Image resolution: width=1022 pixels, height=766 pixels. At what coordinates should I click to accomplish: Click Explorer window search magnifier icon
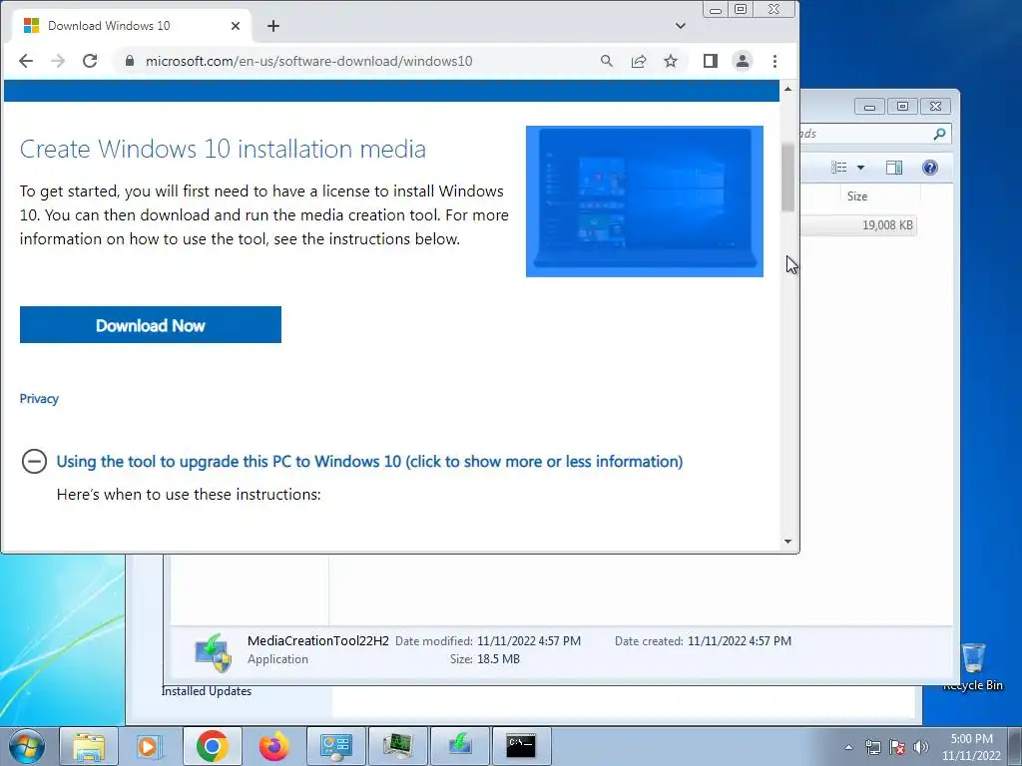[x=939, y=134]
